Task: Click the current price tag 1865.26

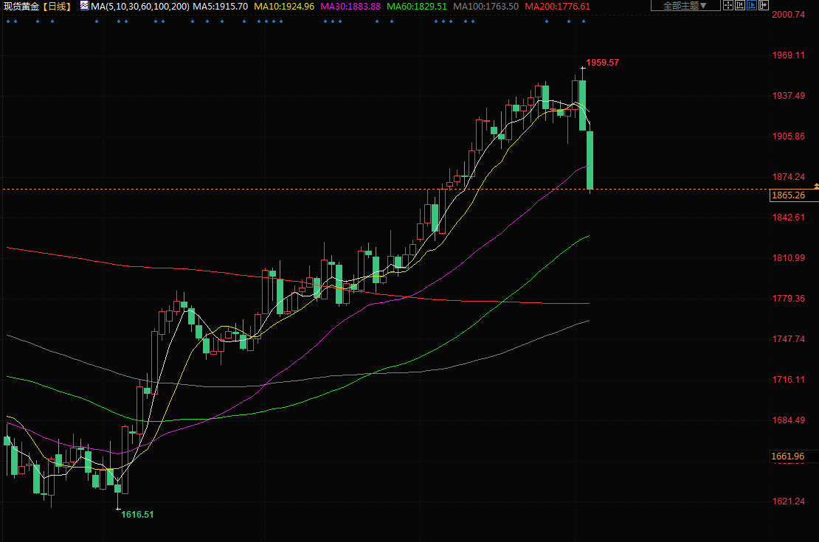Action: [x=787, y=195]
